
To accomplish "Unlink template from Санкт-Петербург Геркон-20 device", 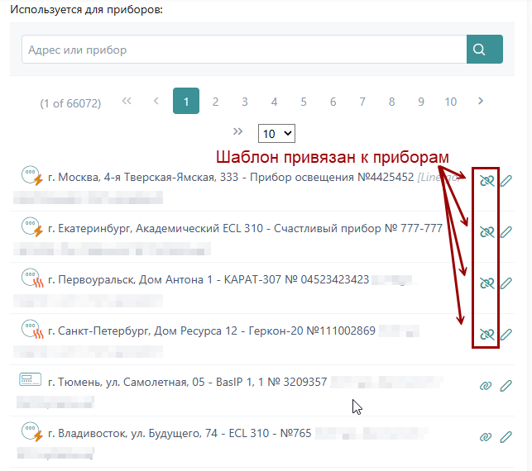I will [486, 335].
